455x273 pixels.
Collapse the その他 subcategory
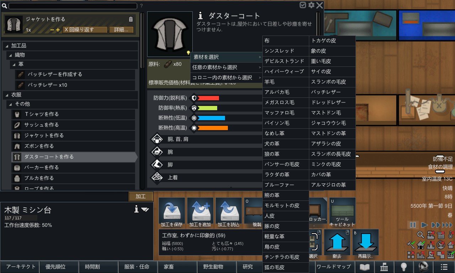point(10,105)
